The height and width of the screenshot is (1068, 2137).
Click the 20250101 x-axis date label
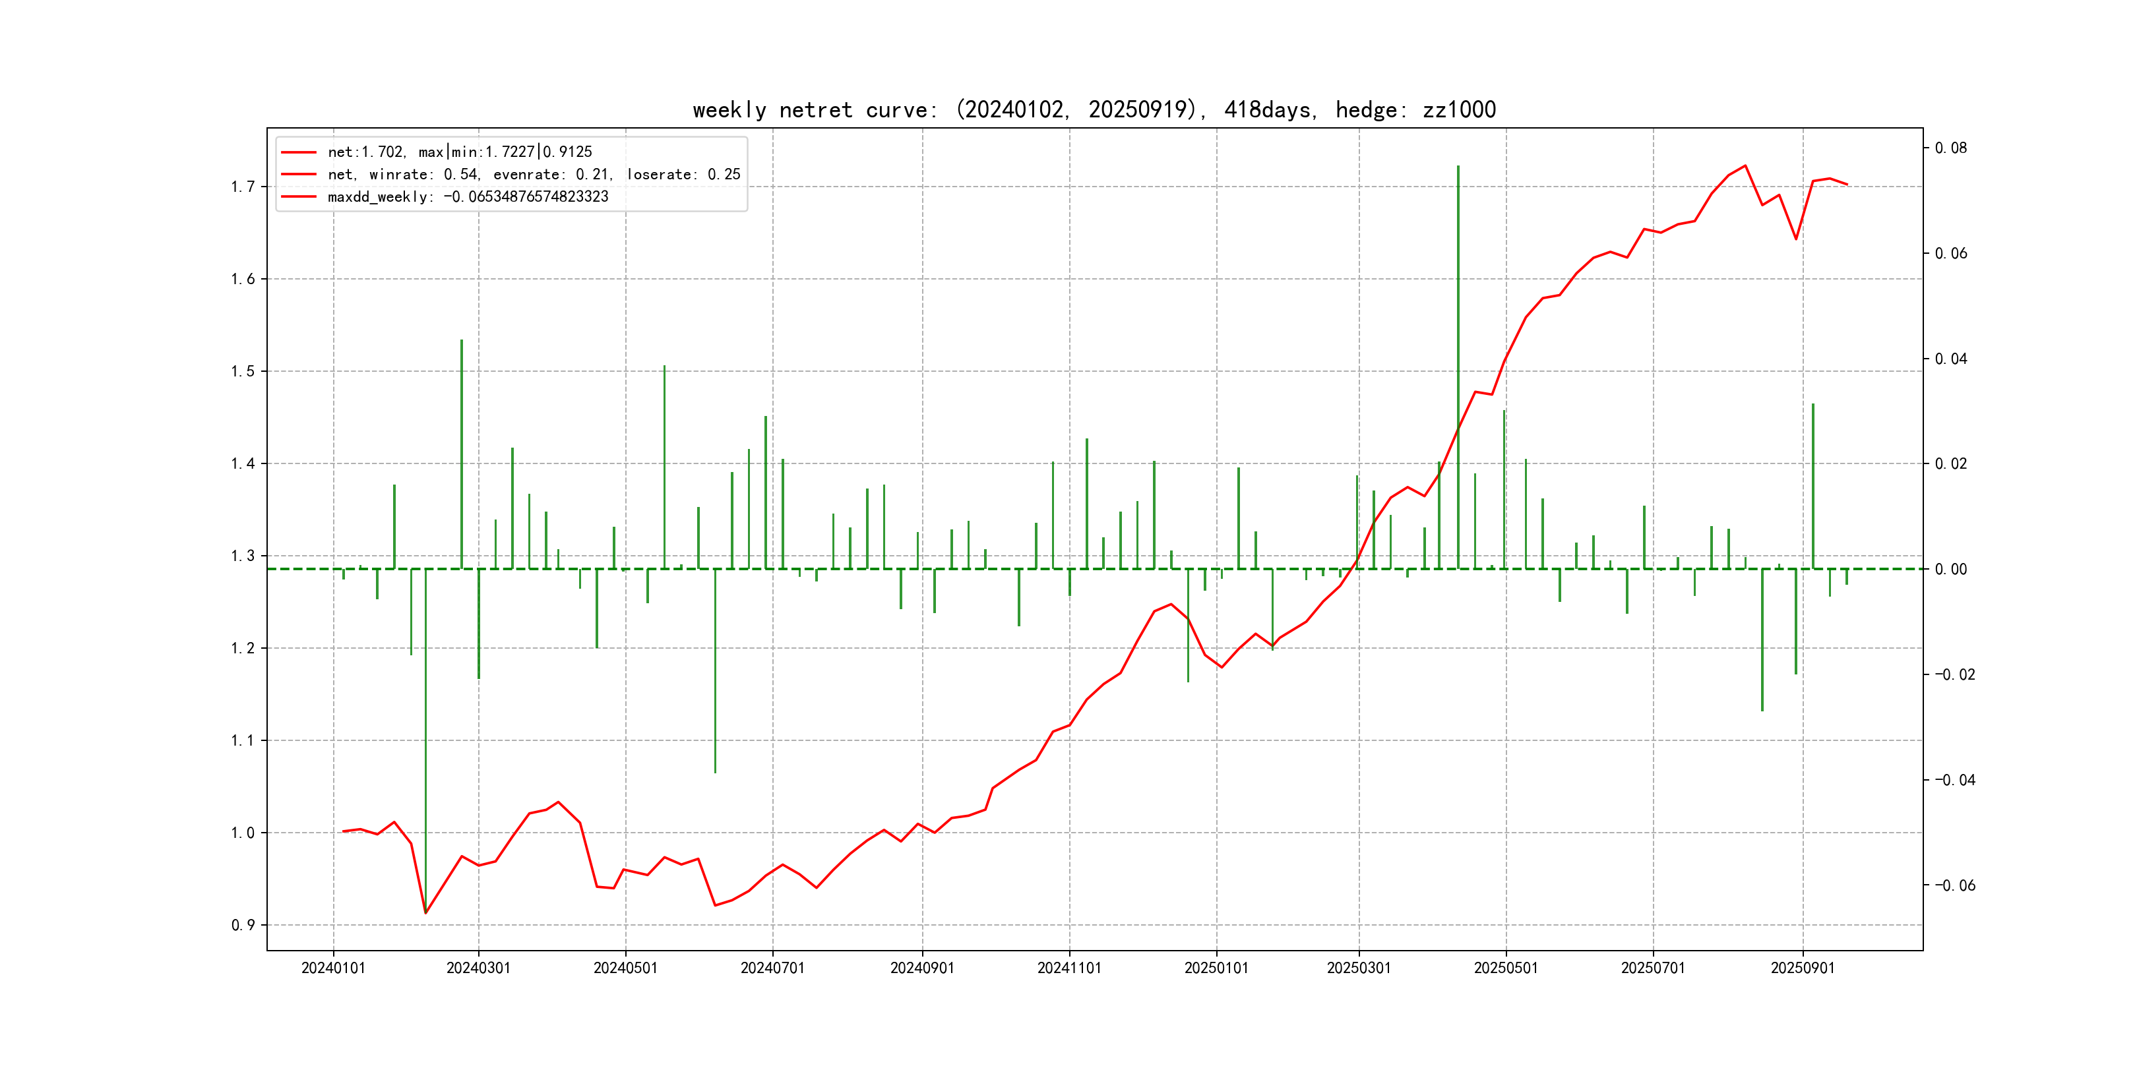coord(1216,968)
